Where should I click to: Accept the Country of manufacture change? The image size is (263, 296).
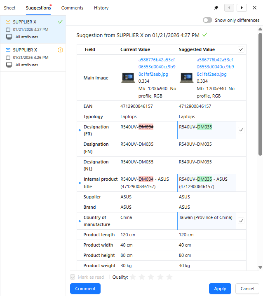(x=241, y=221)
